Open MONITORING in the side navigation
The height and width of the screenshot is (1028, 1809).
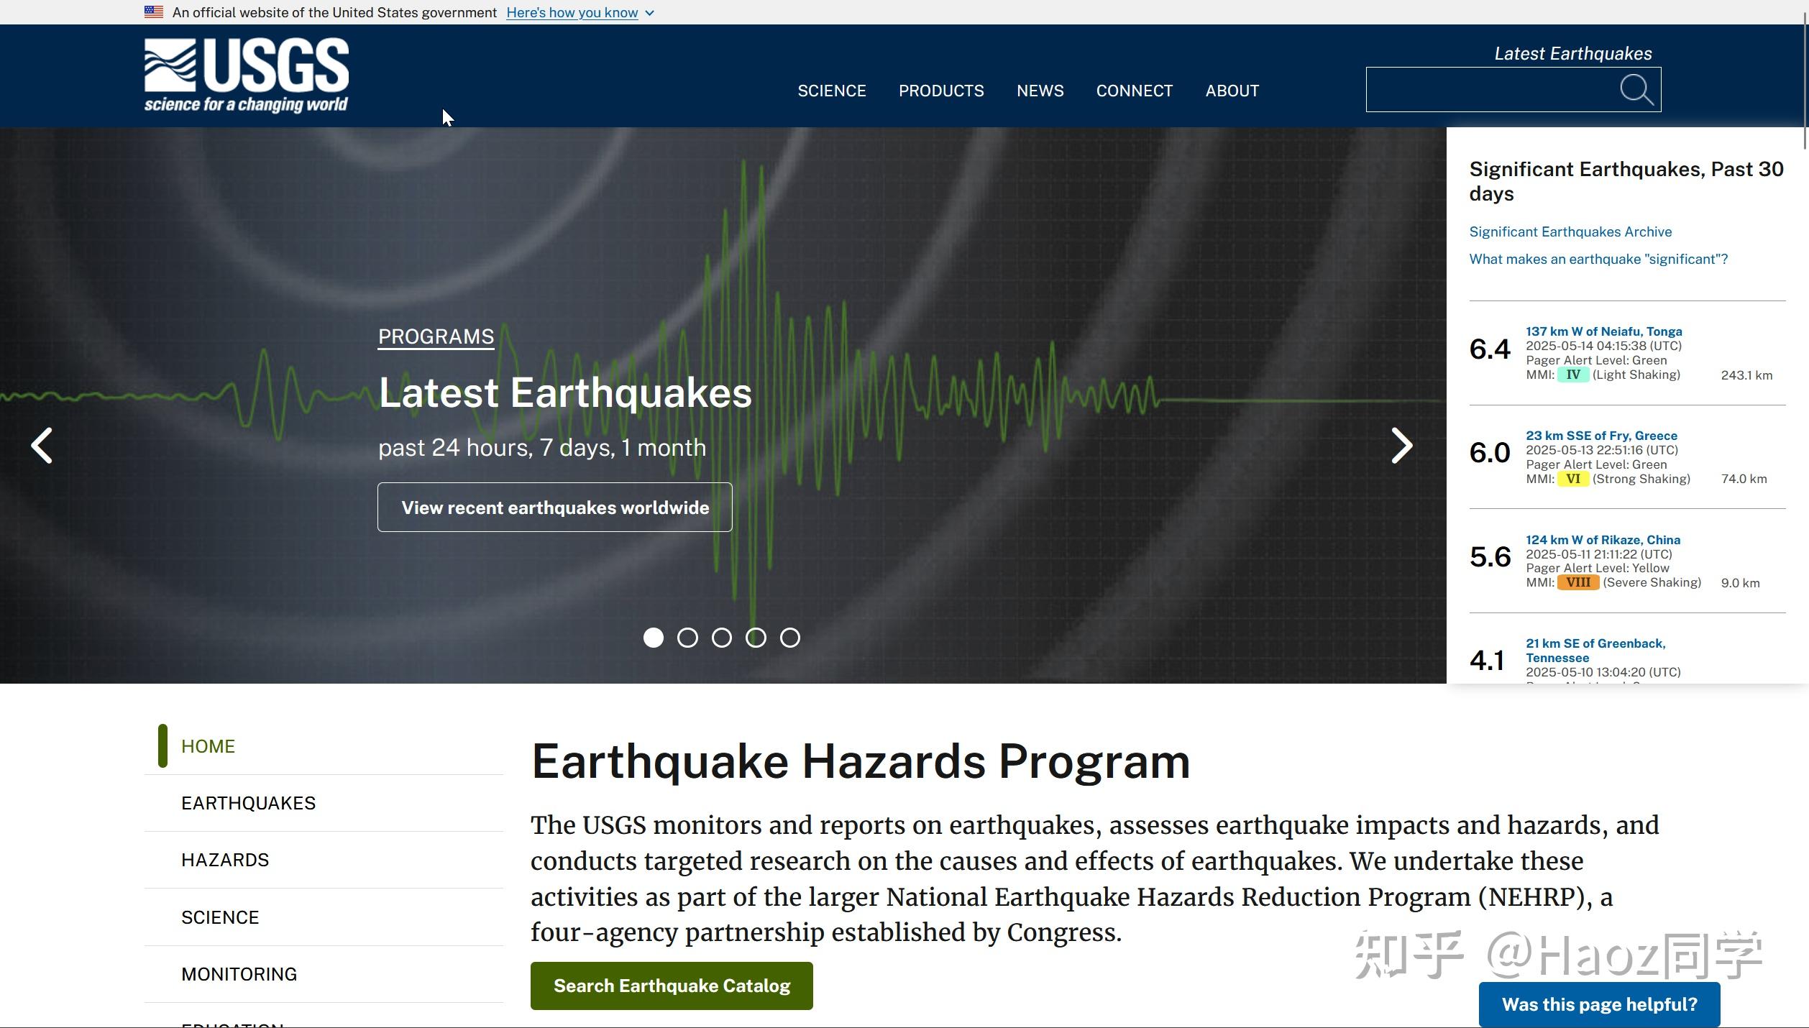tap(239, 974)
